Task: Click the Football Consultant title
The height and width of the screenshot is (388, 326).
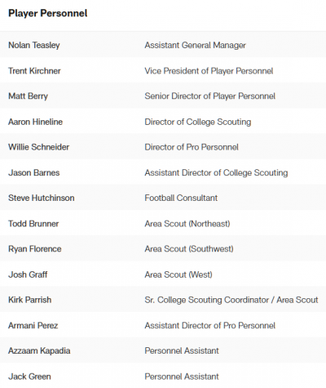Action: coord(181,198)
